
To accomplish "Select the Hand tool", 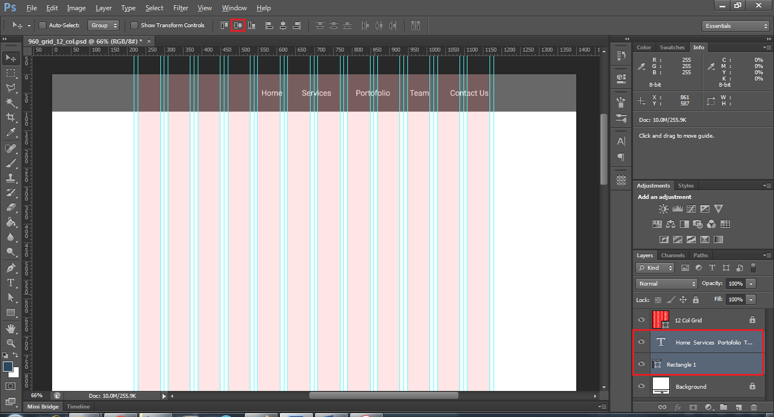I will 11,329.
